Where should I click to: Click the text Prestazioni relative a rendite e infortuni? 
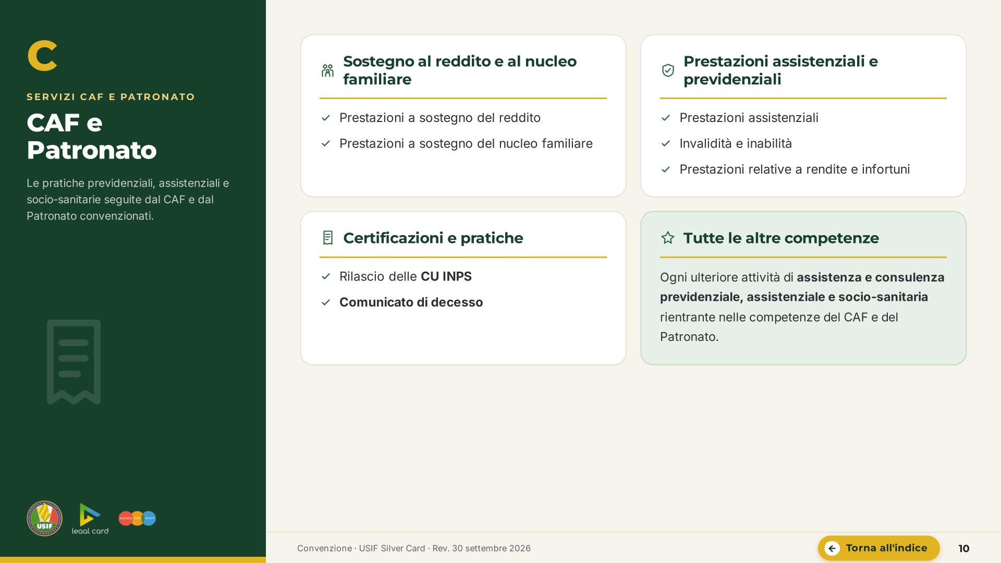point(795,169)
